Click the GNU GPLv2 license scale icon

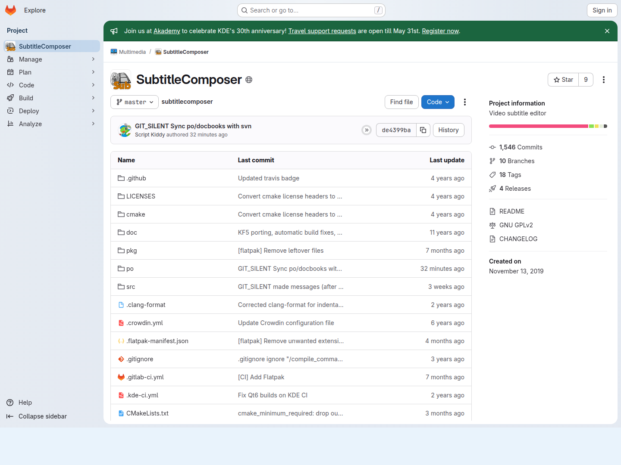tap(492, 225)
